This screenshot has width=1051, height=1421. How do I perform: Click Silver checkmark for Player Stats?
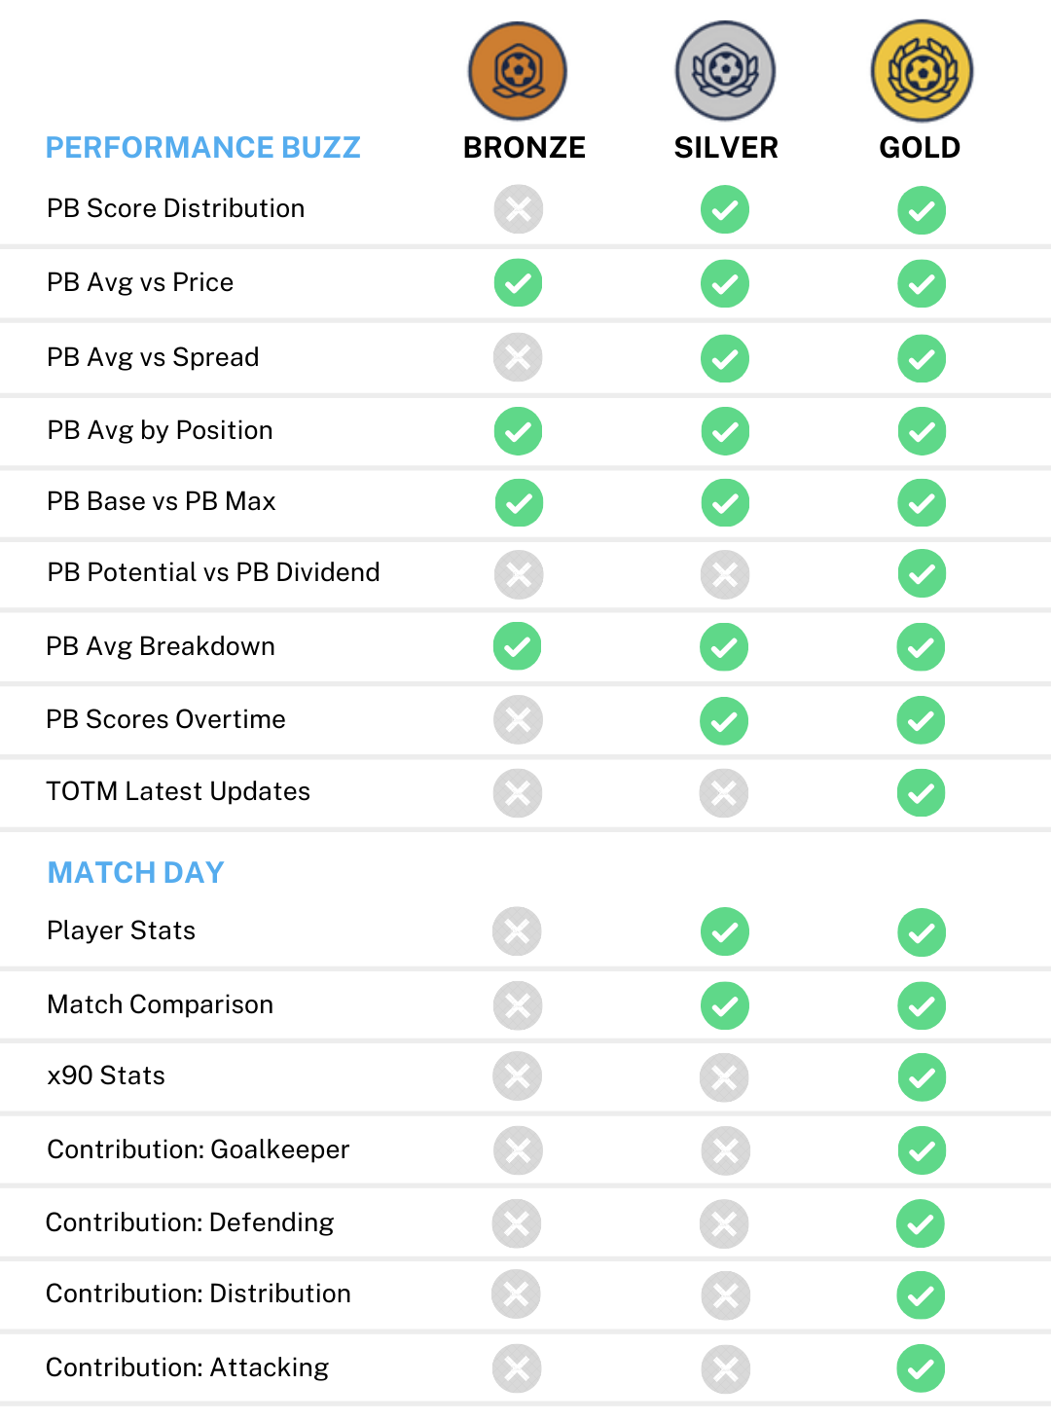[725, 932]
